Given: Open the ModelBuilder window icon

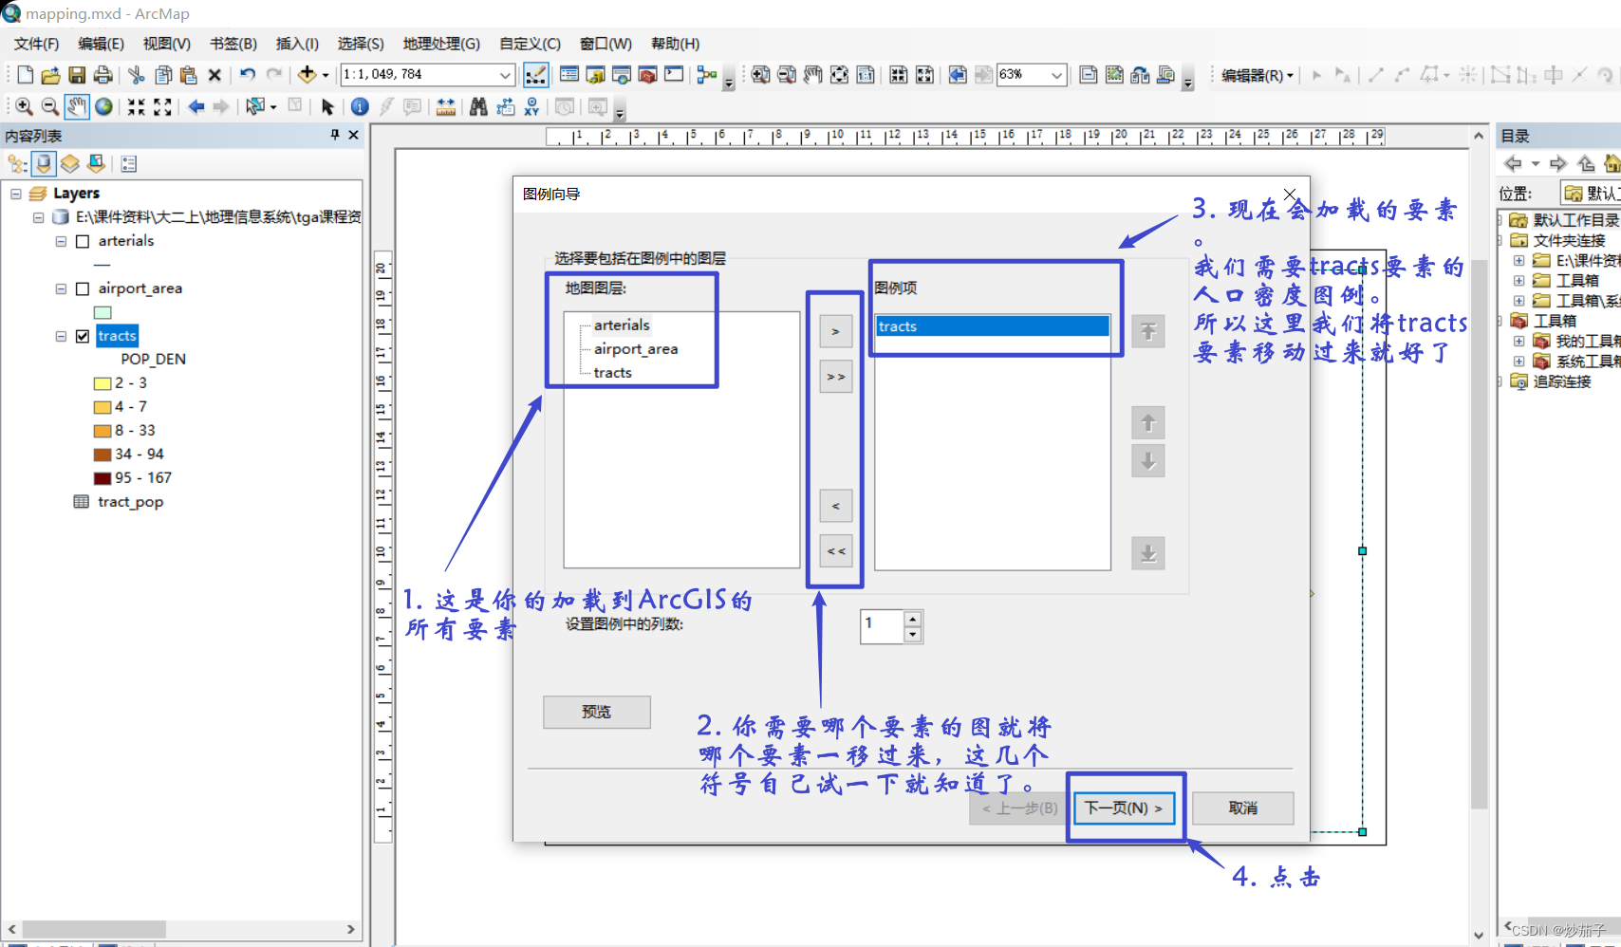Looking at the screenshot, I should [707, 75].
